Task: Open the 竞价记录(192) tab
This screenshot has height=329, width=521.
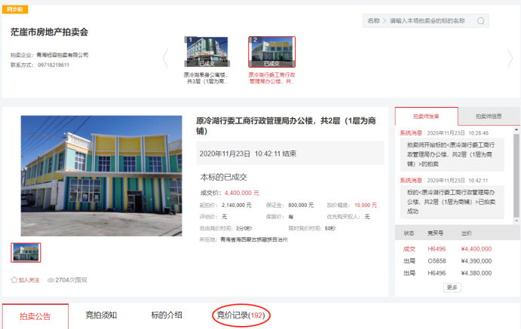Action: coord(241,315)
